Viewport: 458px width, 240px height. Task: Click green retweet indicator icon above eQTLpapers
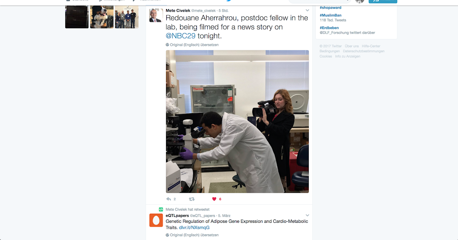click(x=161, y=209)
